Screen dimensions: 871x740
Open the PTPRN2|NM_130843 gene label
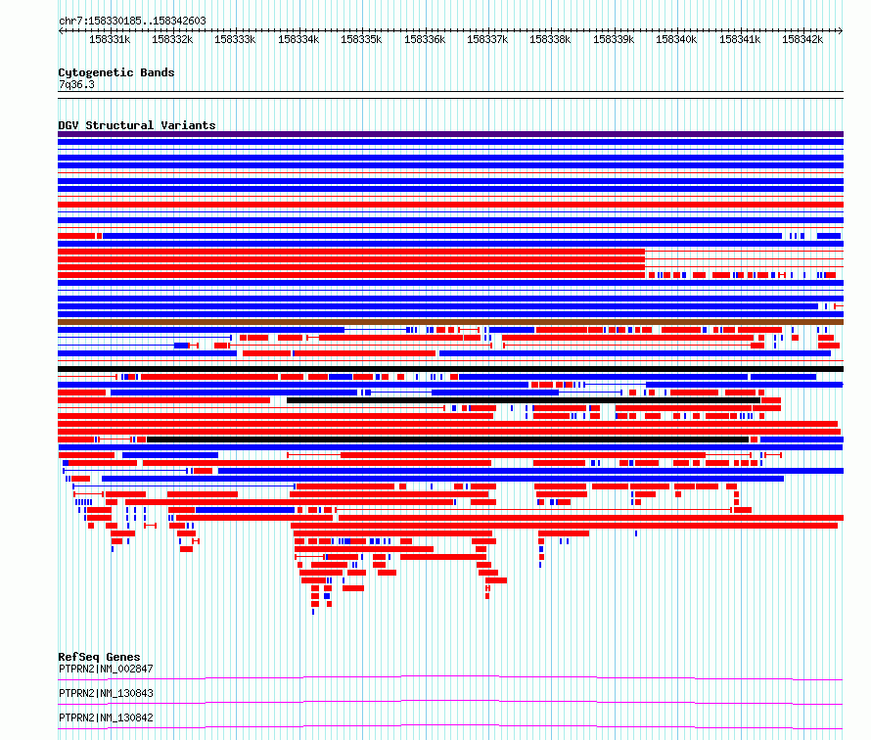tap(106, 693)
